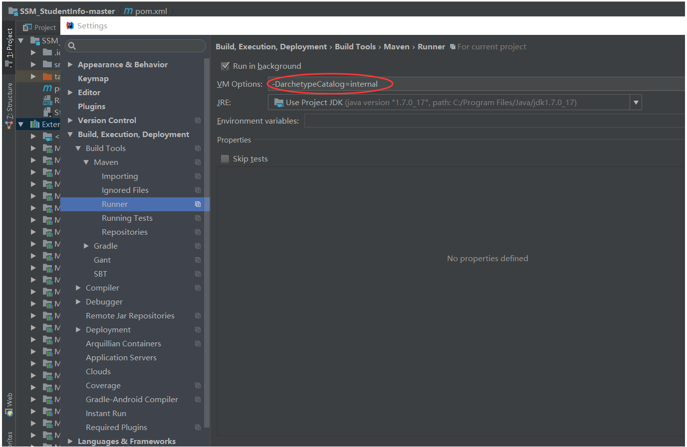Click project-level icon next to Build Tools

click(198, 149)
